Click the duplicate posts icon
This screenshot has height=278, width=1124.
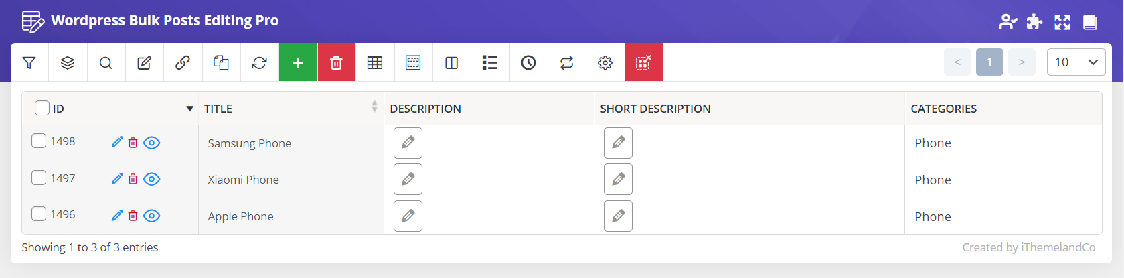221,62
